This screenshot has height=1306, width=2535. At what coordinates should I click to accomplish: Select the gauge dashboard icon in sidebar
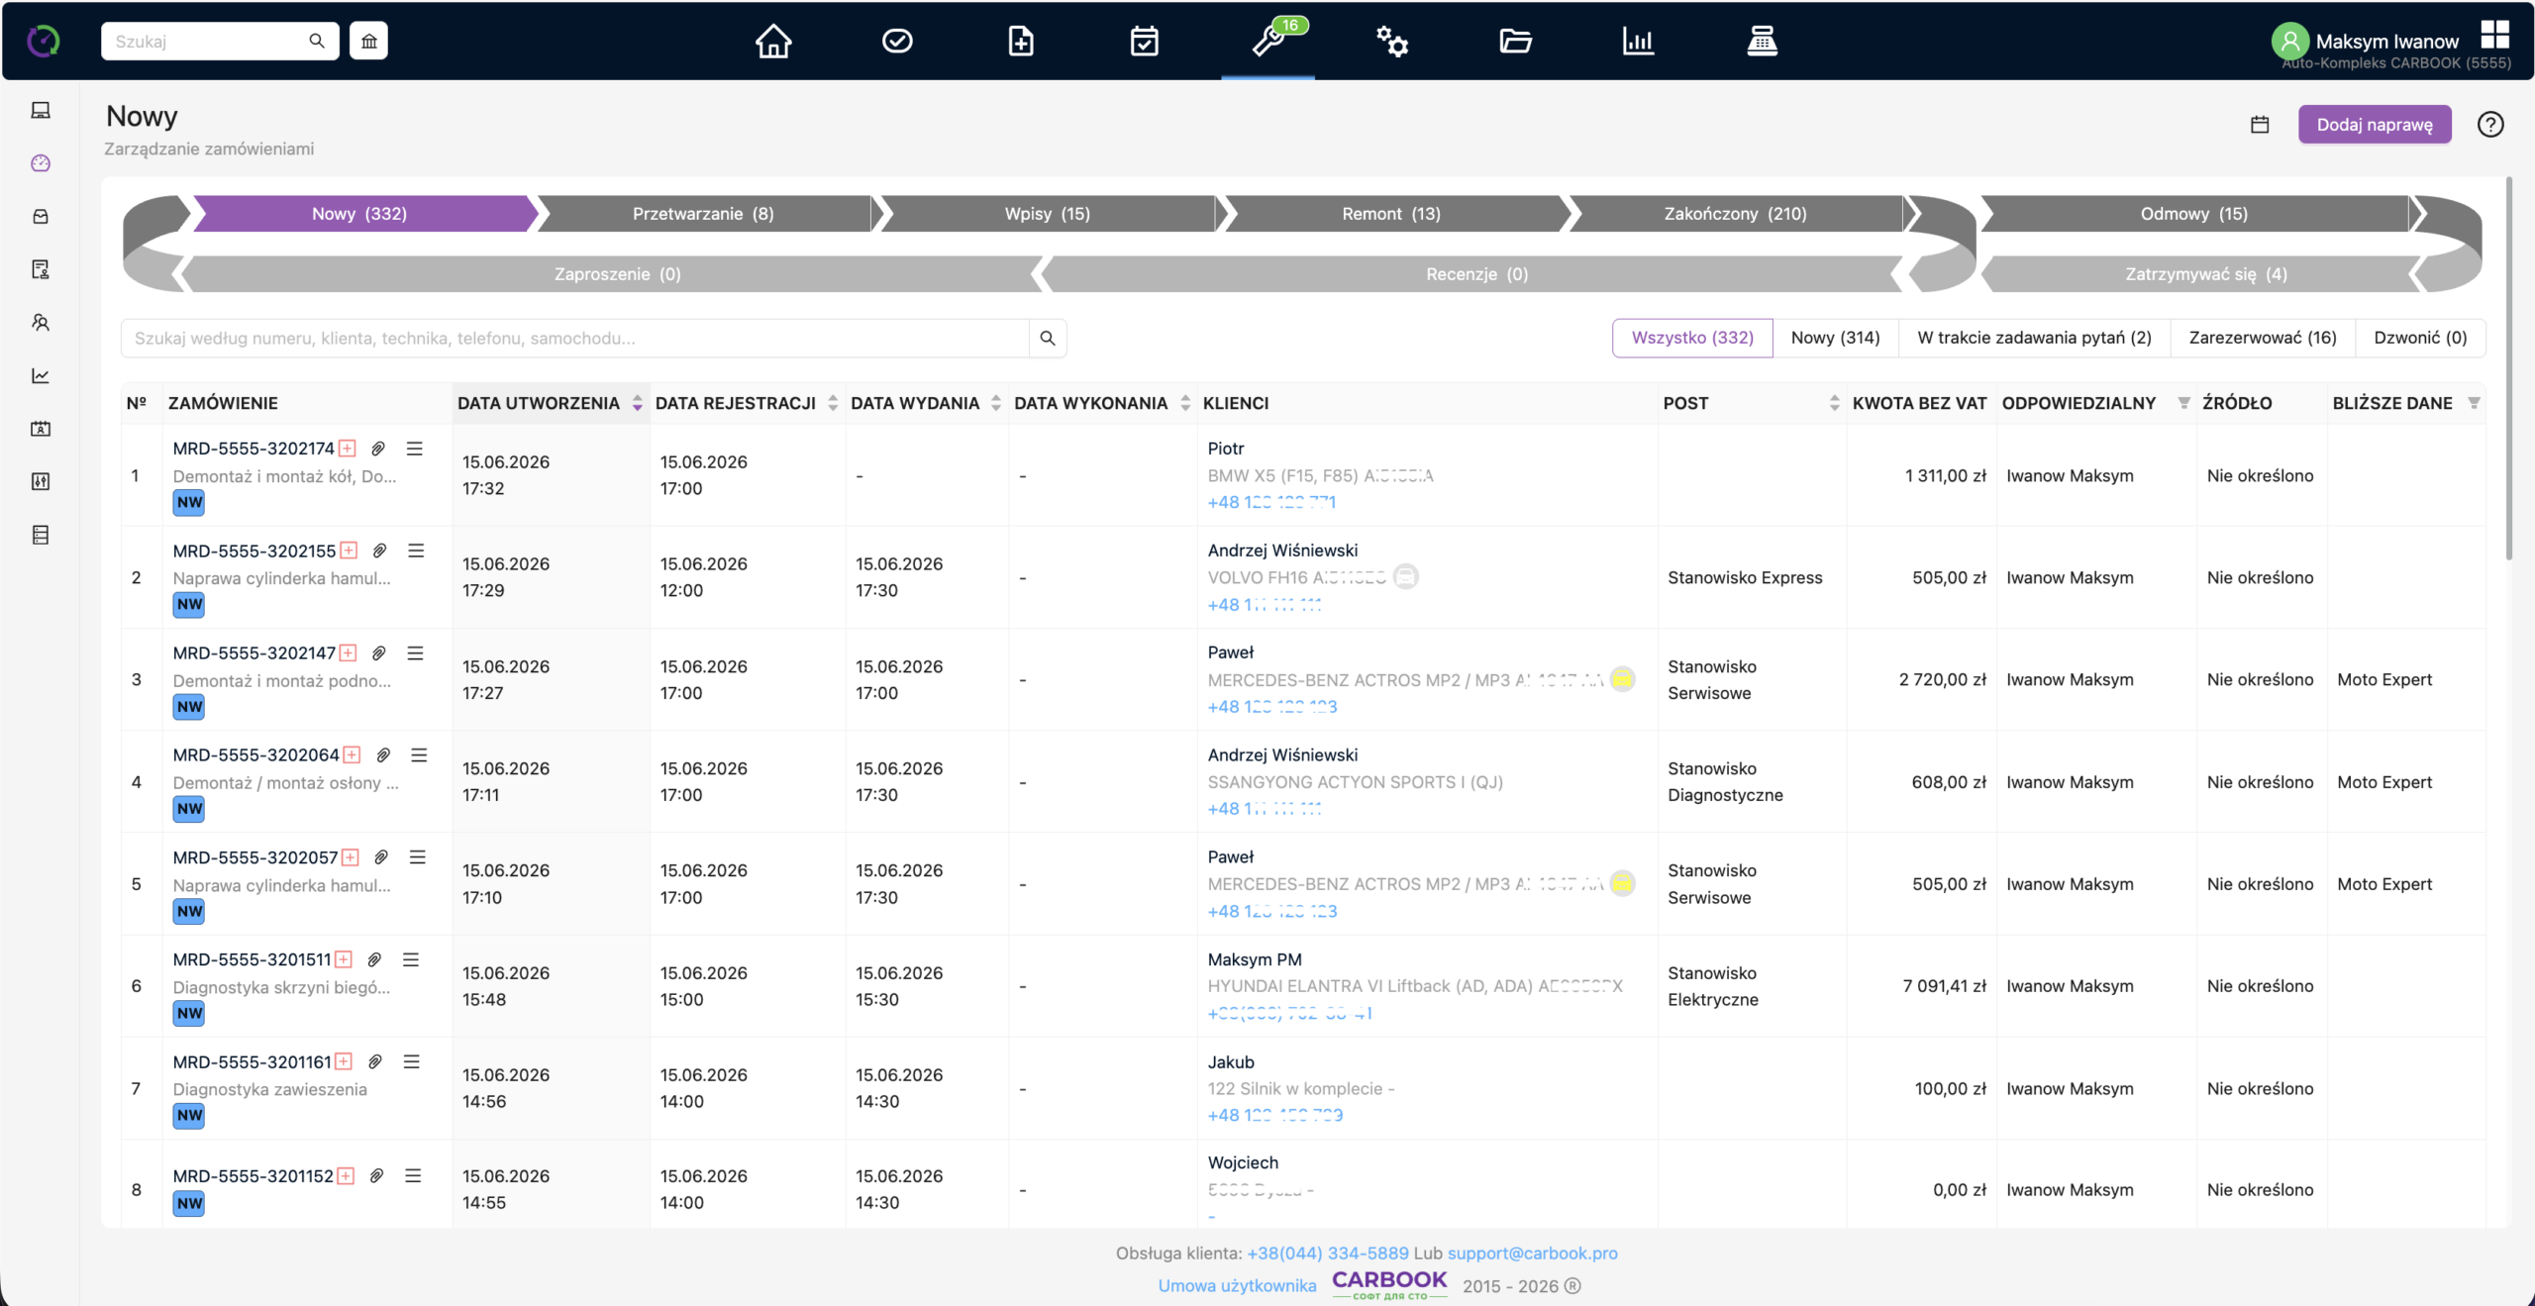point(41,163)
